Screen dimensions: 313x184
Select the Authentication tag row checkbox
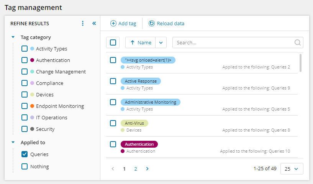pyautogui.click(x=113, y=144)
